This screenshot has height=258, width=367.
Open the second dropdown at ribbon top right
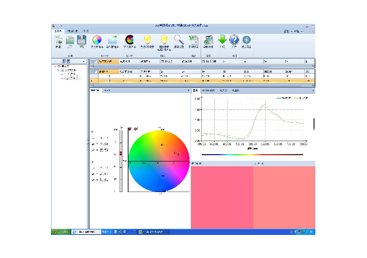[x=298, y=31]
